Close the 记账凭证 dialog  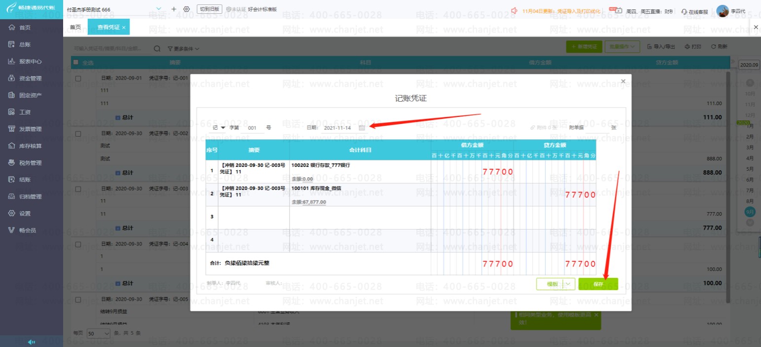coord(623,81)
